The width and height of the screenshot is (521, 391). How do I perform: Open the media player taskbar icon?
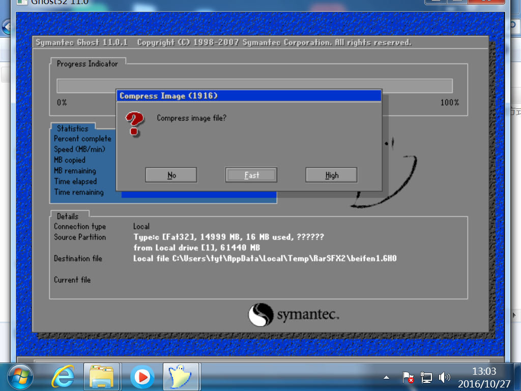[142, 377]
